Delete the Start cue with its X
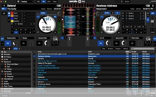The height and width of the screenshot is (97, 156). point(22,13)
